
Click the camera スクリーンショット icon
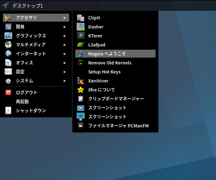point(81,108)
